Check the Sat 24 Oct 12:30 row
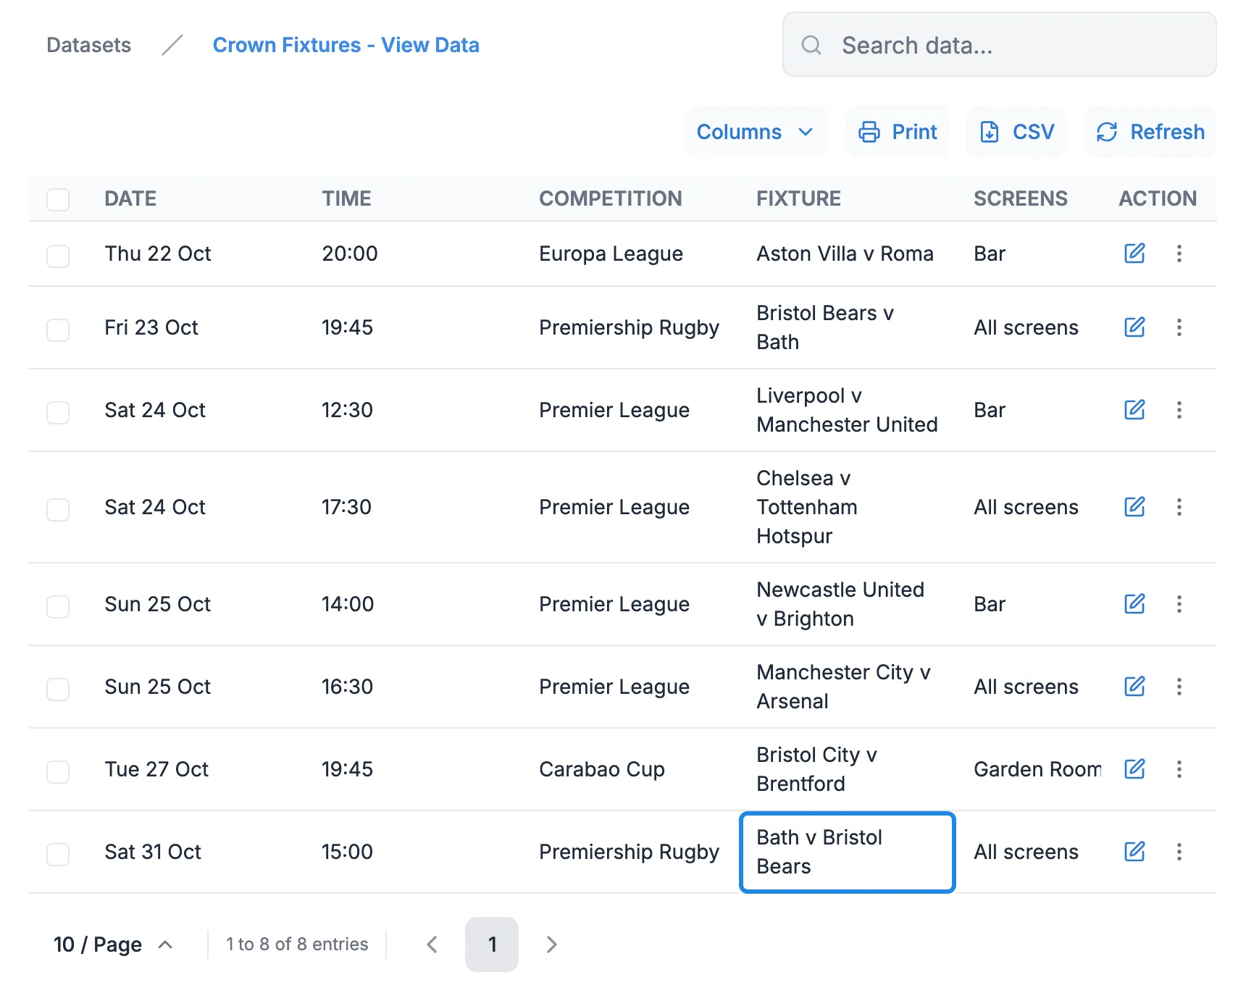 tap(58, 412)
